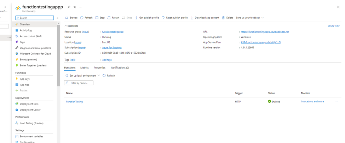Open more options ellipsis beside title
Image resolution: width=345 pixels, height=143 pixels.
pyautogui.click(x=81, y=7)
